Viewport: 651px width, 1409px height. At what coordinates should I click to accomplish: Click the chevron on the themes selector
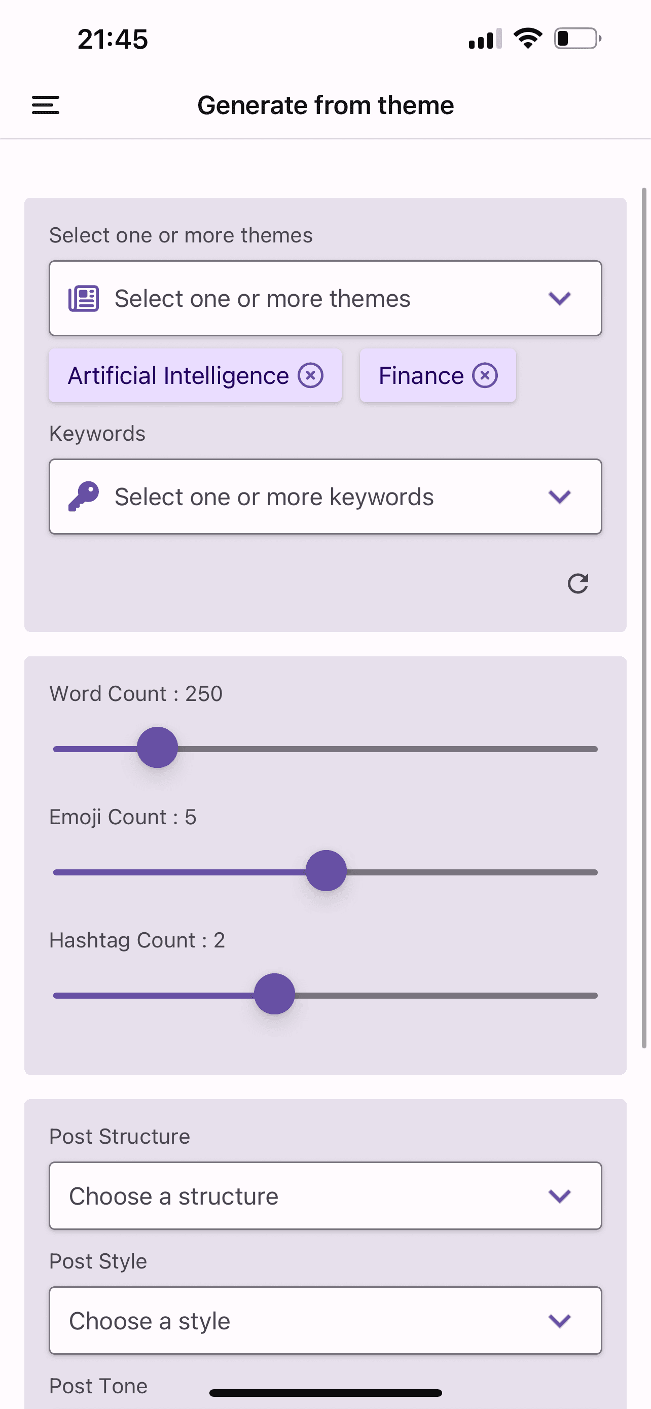coord(559,298)
